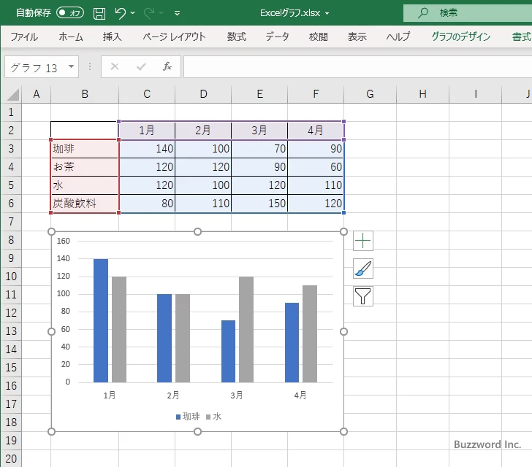Select row header 7
The height and width of the screenshot is (467, 532).
[x=11, y=222]
